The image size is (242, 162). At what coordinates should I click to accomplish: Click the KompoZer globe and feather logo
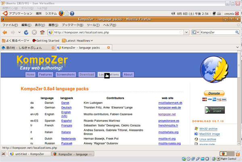click(x=214, y=69)
